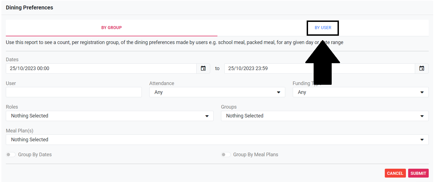Click the Groups dropdown arrow icon
The width and height of the screenshot is (434, 182).
tap(422, 116)
